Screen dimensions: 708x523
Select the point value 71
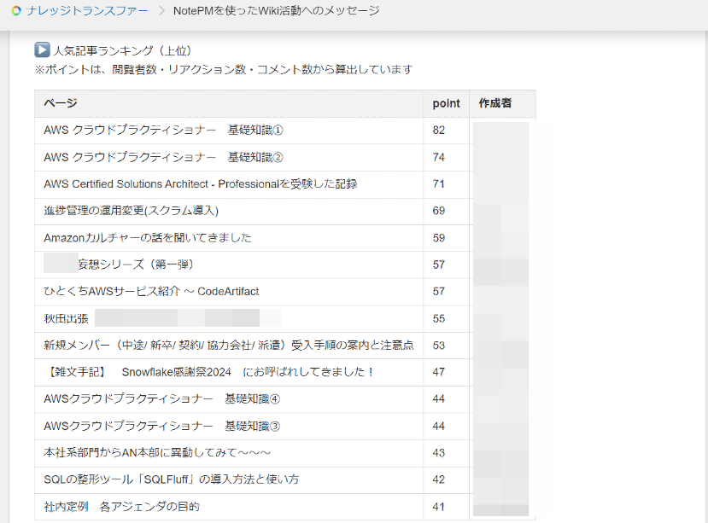(x=439, y=184)
